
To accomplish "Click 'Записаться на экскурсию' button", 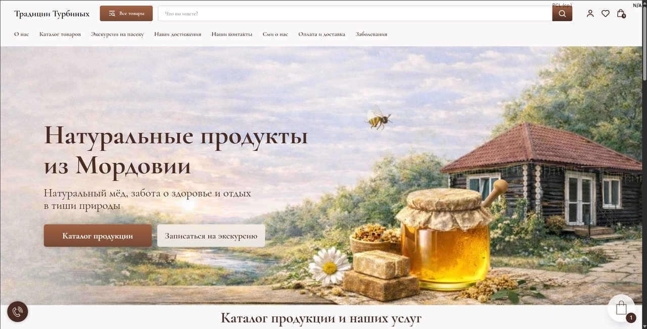I will click(211, 236).
